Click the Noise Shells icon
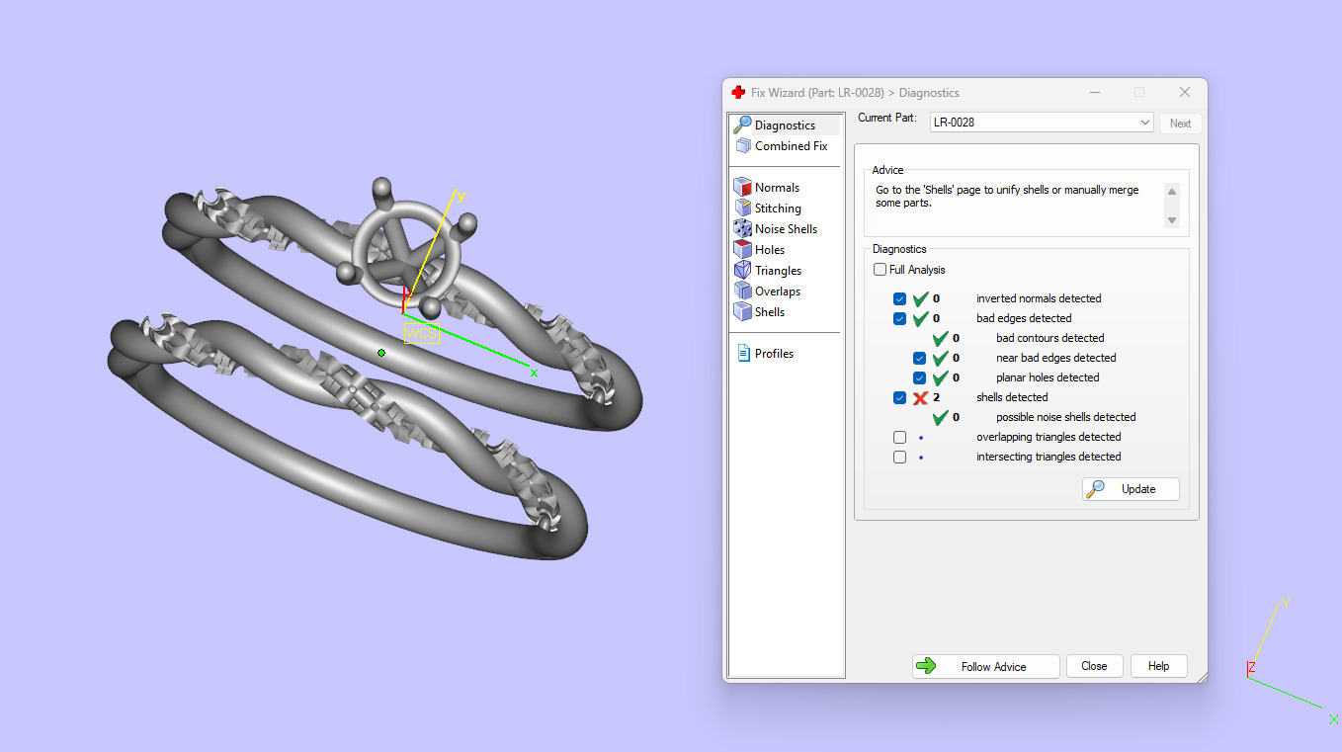This screenshot has height=752, width=1342. [742, 228]
